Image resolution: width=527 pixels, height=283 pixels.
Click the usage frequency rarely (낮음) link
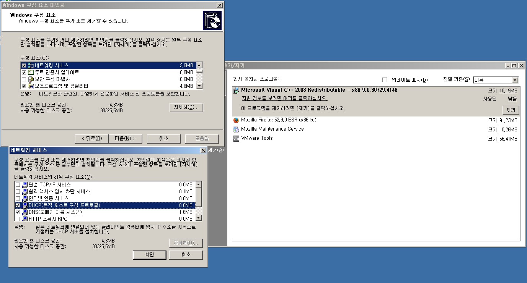tap(512, 99)
